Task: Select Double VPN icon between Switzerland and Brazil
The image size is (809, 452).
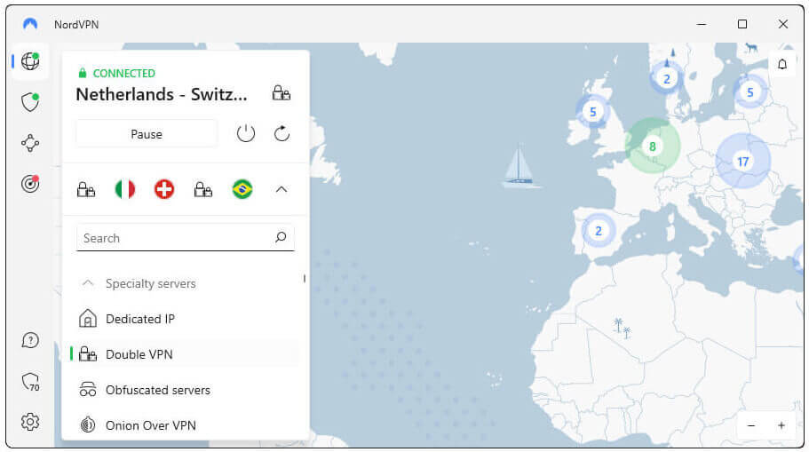Action: (203, 189)
